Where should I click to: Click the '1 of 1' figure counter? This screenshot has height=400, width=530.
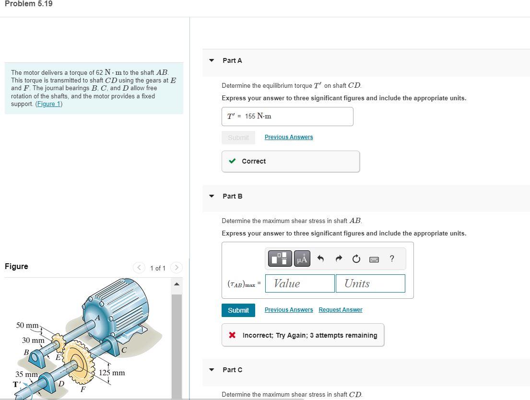[158, 268]
